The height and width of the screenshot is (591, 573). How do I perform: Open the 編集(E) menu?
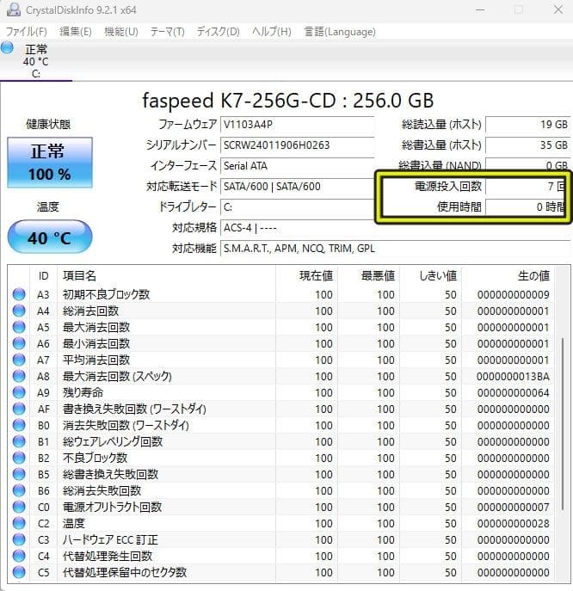pyautogui.click(x=76, y=32)
